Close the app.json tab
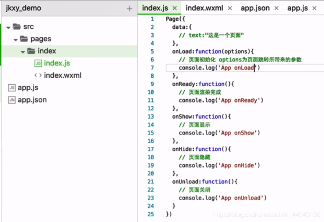The height and width of the screenshot is (222, 324). 276,8
